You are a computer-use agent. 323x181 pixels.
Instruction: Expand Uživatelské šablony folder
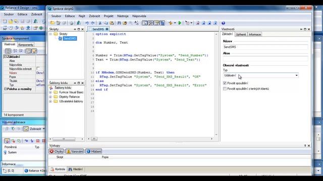click(x=50, y=102)
